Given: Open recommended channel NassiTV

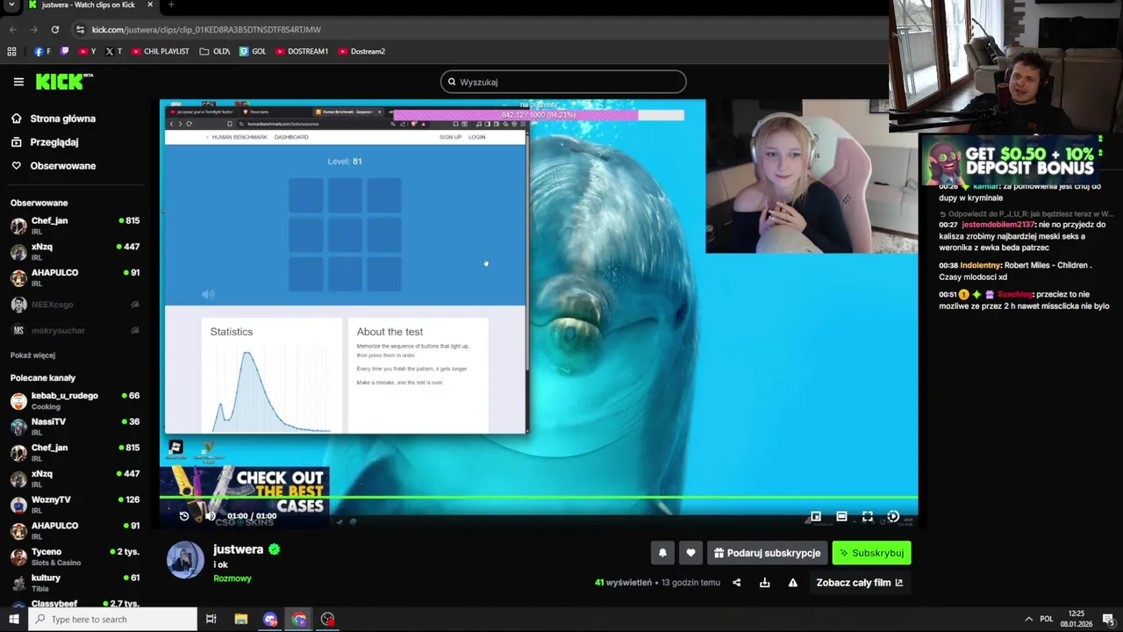Looking at the screenshot, I should click(x=75, y=427).
